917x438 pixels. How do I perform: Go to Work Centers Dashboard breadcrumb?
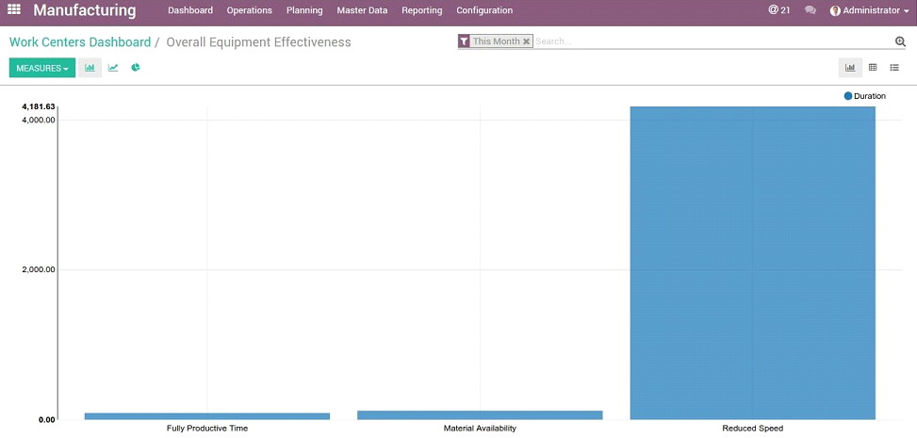pos(80,42)
